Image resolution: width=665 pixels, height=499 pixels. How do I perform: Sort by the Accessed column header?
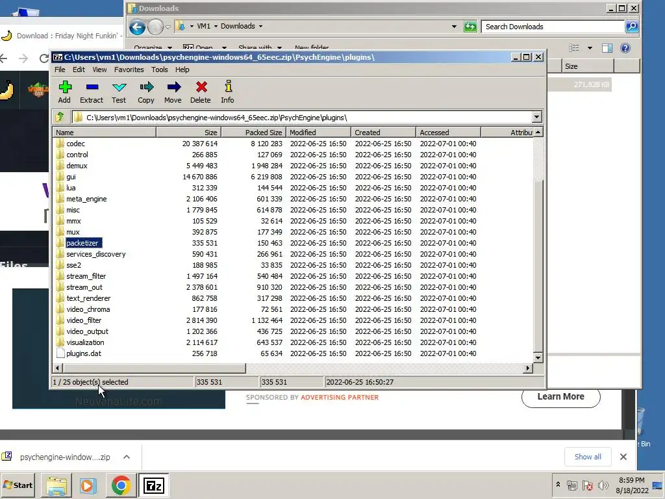(x=448, y=133)
